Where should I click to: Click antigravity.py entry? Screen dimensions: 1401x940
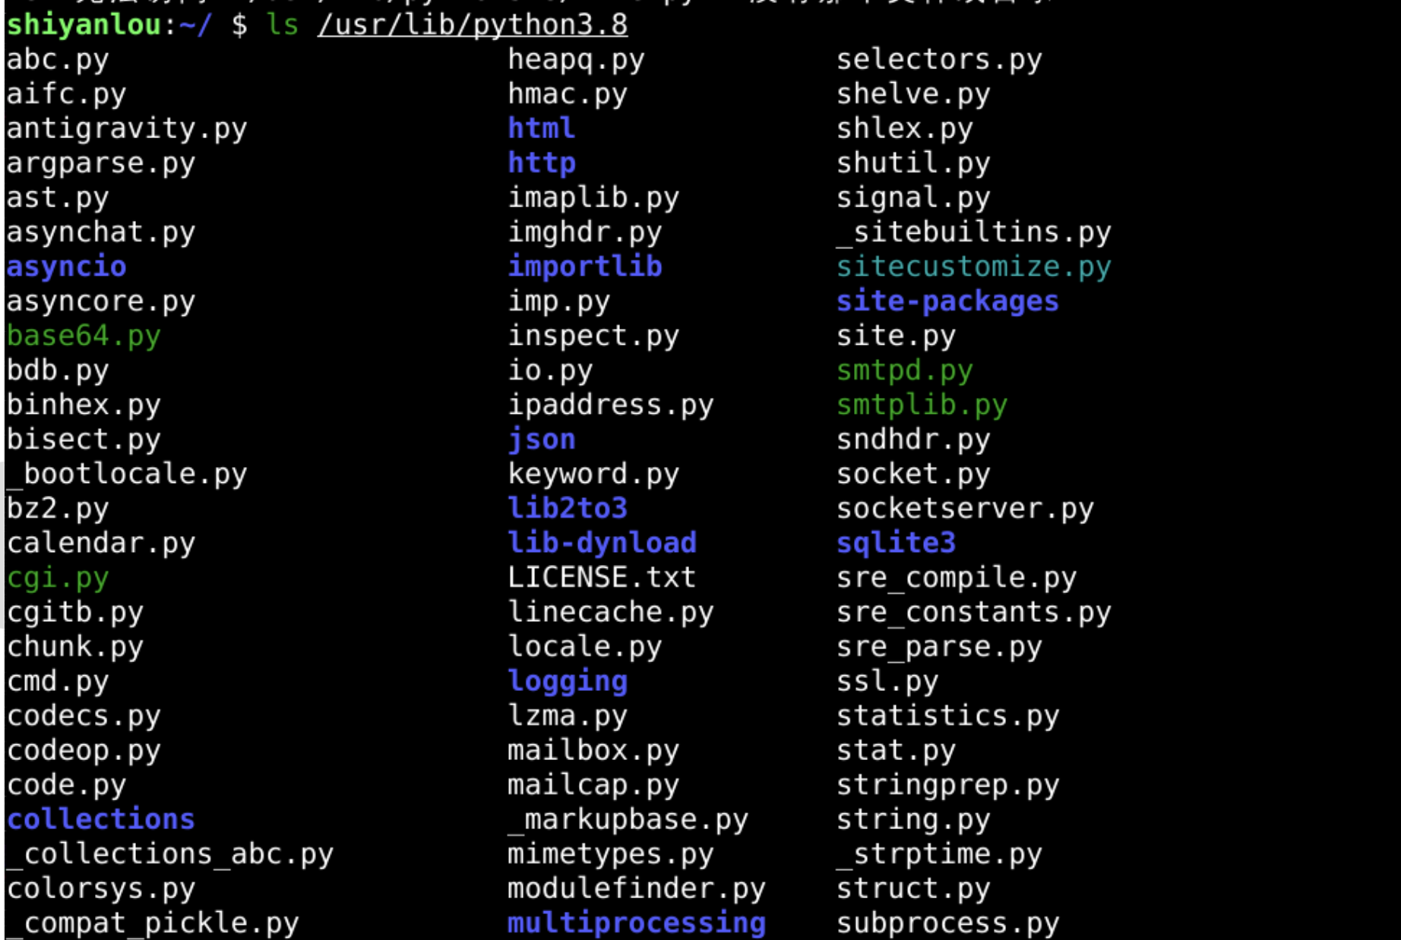click(x=127, y=128)
